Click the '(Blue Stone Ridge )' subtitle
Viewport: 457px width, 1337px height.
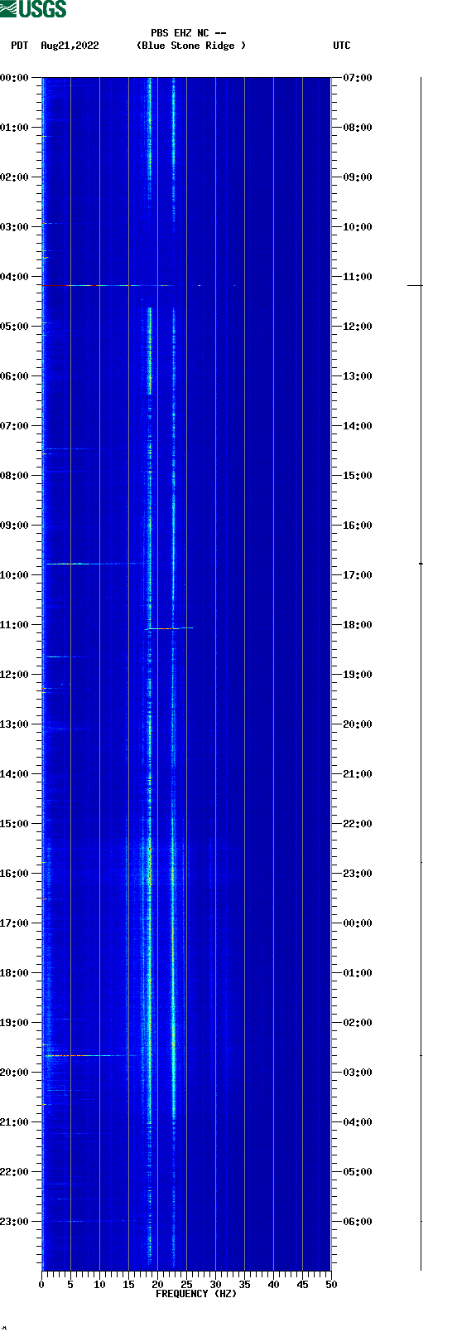click(191, 46)
